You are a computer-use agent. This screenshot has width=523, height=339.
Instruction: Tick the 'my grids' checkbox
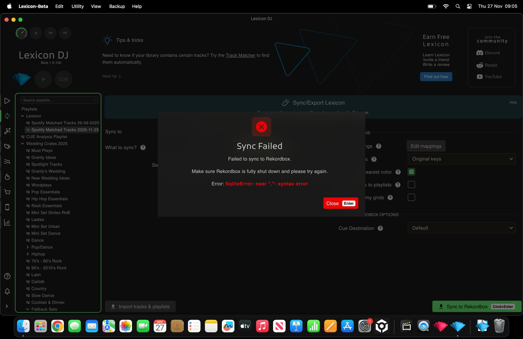pos(411,197)
